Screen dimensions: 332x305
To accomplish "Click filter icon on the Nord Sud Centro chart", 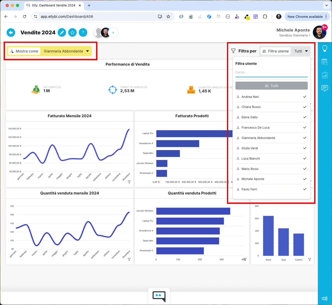I will point(310,259).
